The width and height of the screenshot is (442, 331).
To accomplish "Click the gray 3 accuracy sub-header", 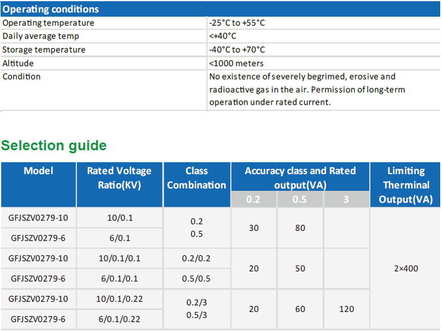I will [346, 199].
